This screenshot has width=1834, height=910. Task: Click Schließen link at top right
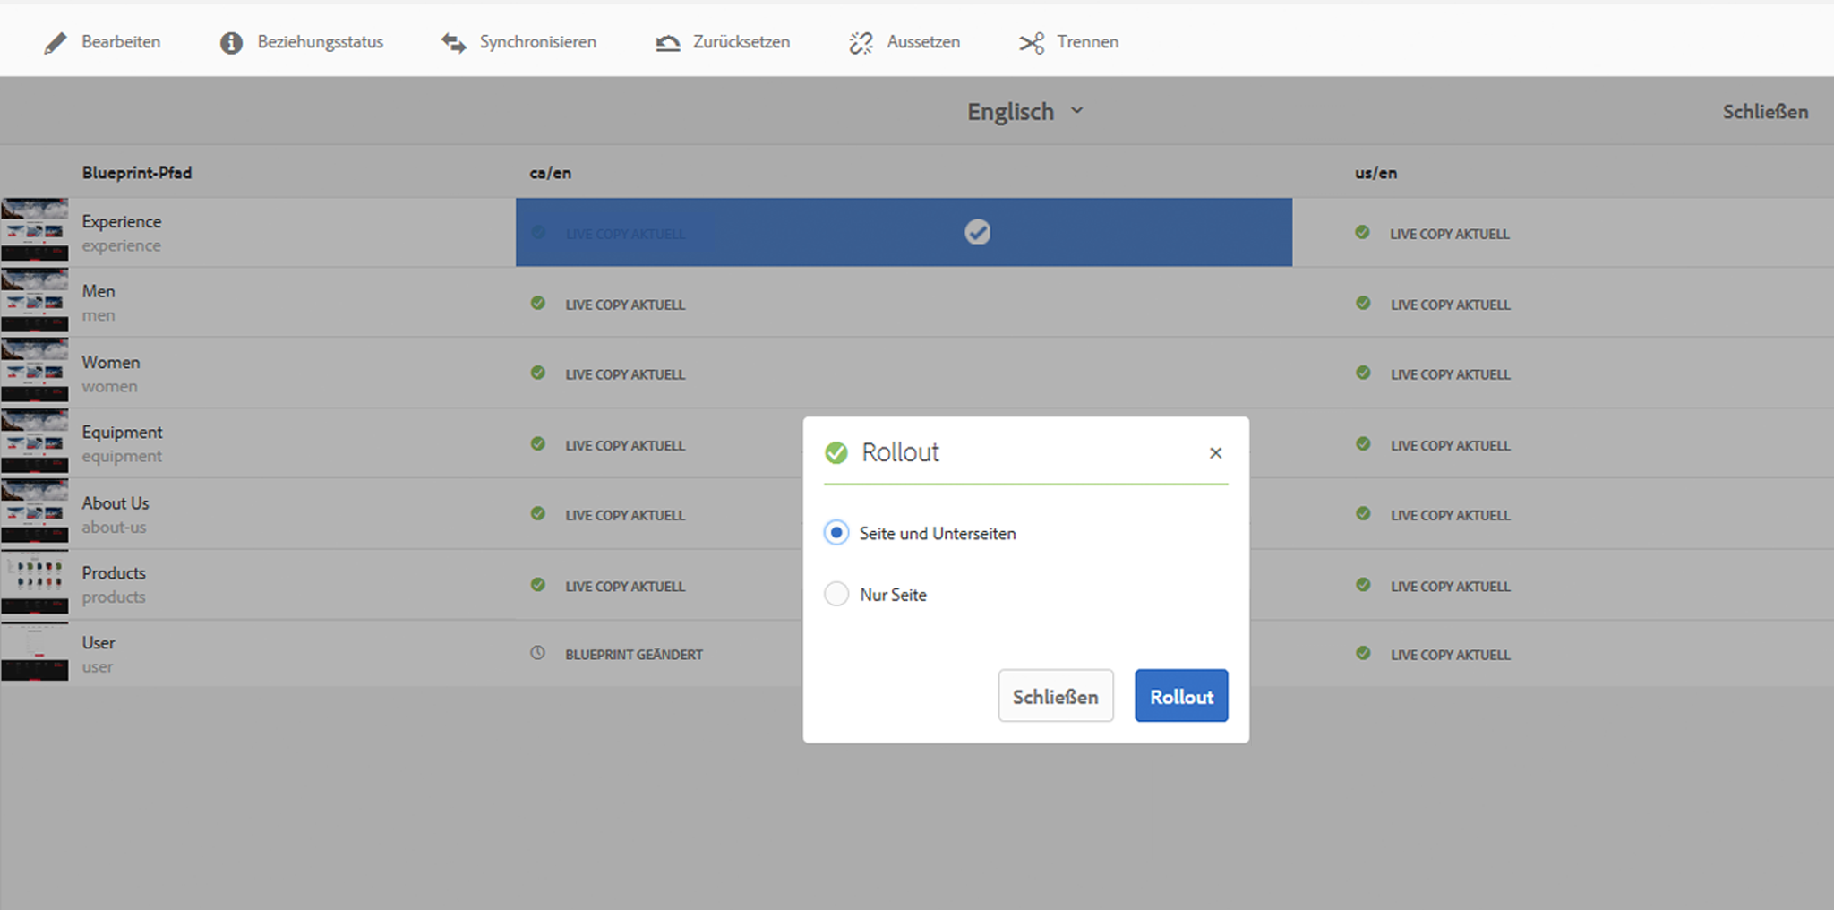pos(1765,112)
